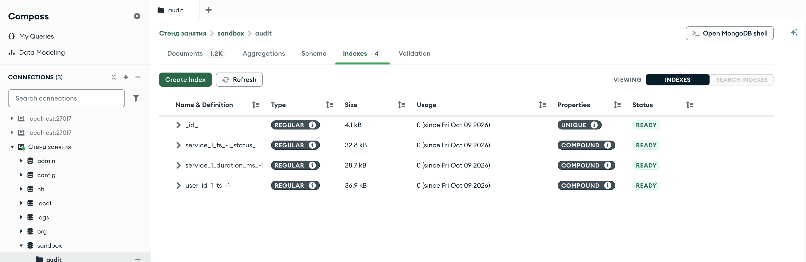
Task: Select SEARCH INDEXES viewing toggle
Action: (742, 80)
